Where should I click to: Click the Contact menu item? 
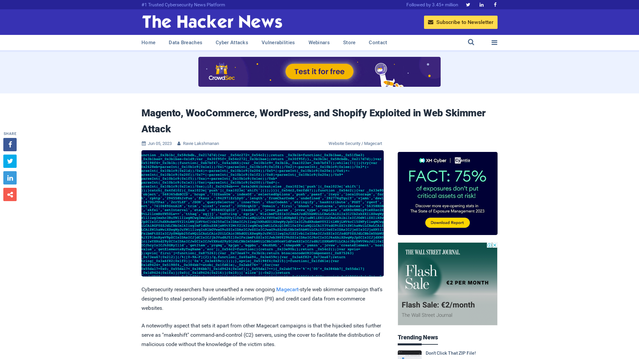click(378, 42)
